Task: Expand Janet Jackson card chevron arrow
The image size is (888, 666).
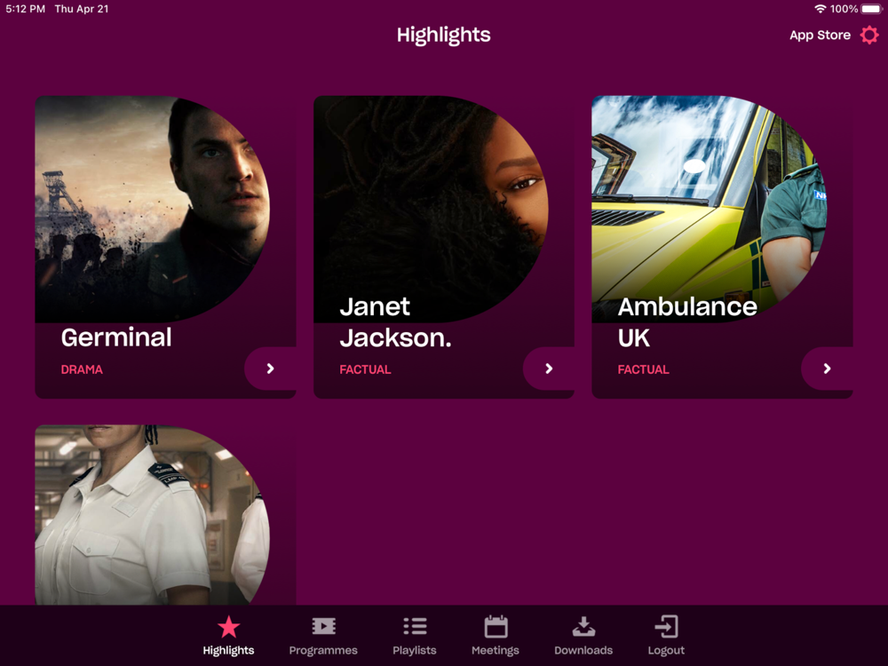Action: pos(548,369)
